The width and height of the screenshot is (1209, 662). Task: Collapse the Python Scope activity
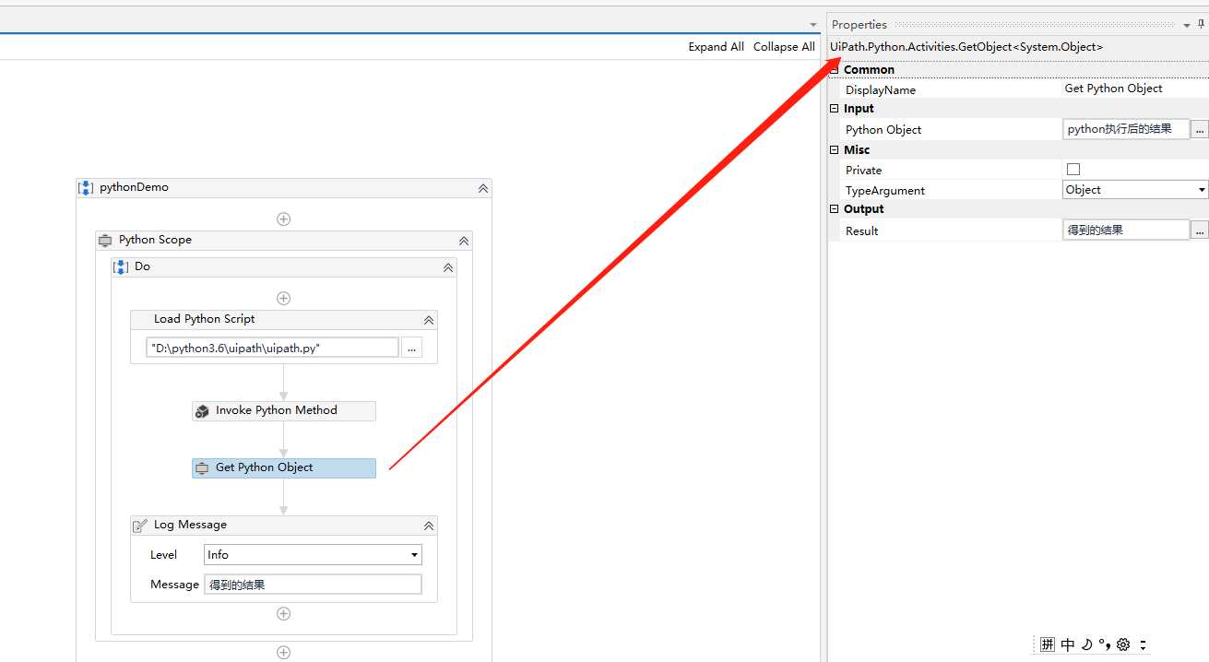(x=464, y=241)
